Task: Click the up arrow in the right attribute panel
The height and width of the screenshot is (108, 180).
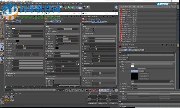Action: [x=166, y=45]
